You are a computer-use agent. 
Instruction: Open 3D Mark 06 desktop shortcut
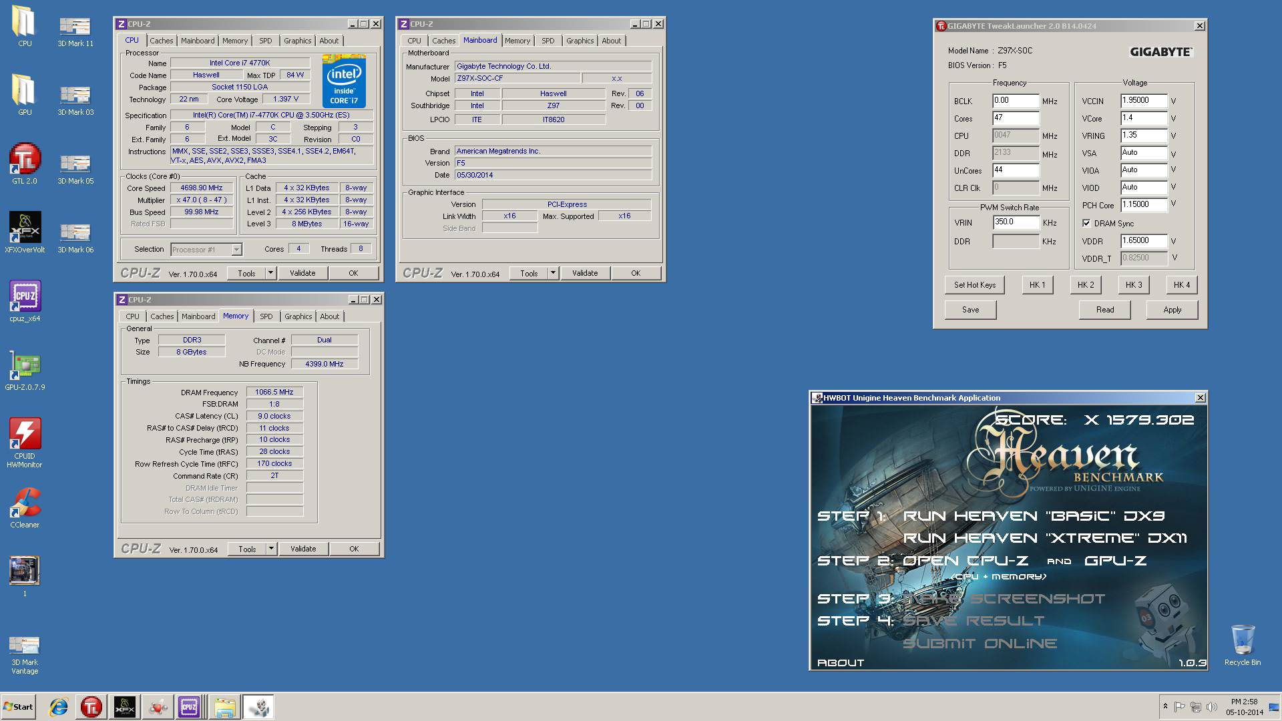tap(75, 238)
